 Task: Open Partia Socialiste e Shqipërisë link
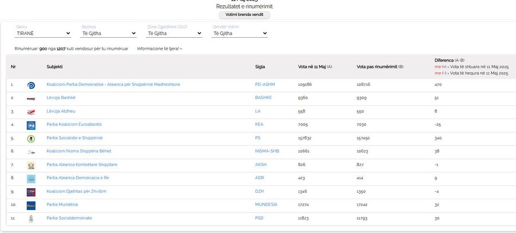[75, 138]
